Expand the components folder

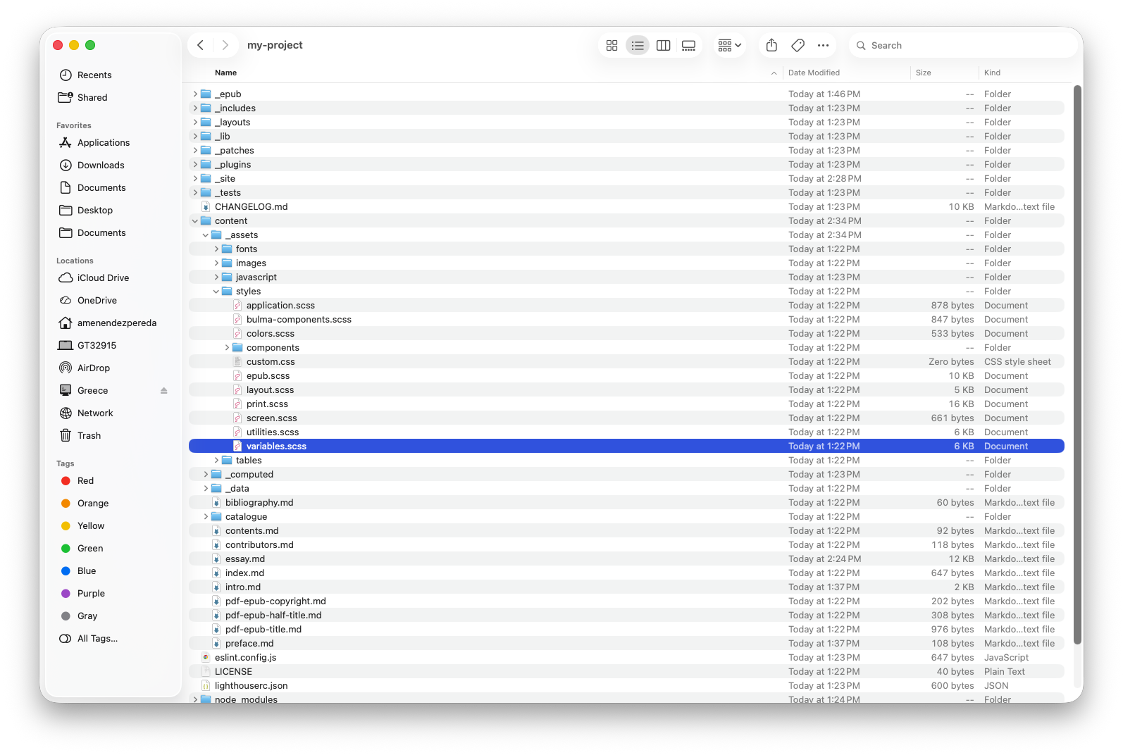pyautogui.click(x=227, y=348)
